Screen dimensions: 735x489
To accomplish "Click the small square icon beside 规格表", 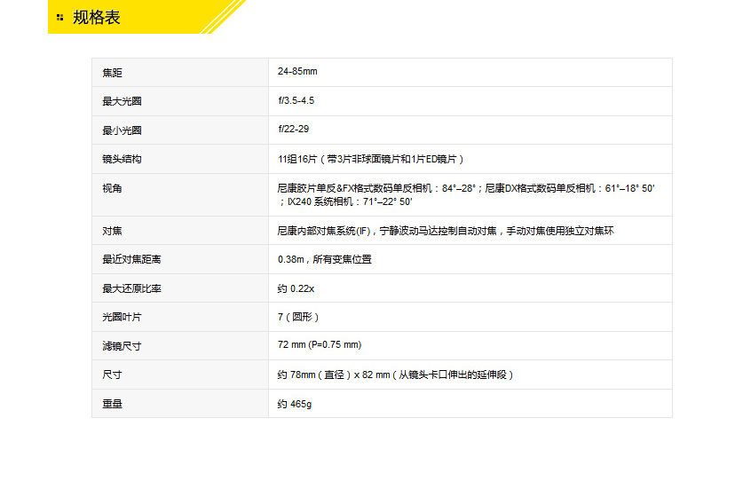I will 59,18.
